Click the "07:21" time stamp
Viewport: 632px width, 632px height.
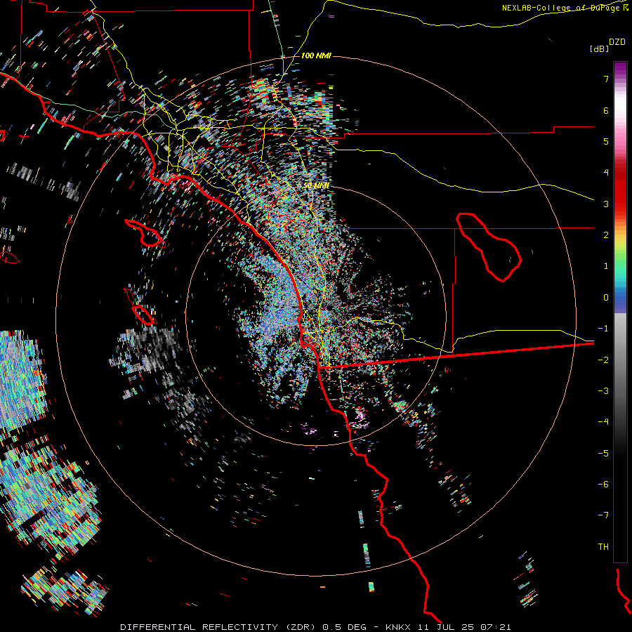coord(496,627)
